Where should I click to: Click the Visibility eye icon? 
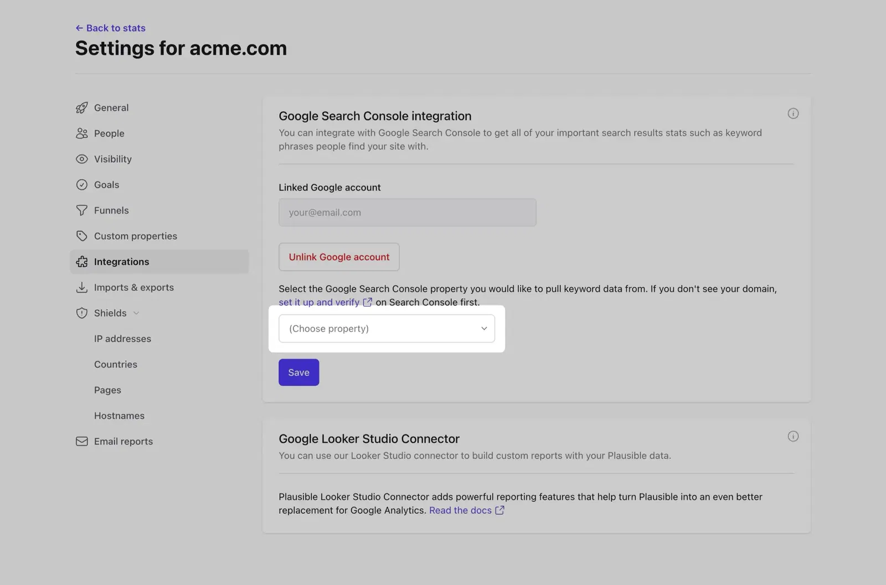81,159
